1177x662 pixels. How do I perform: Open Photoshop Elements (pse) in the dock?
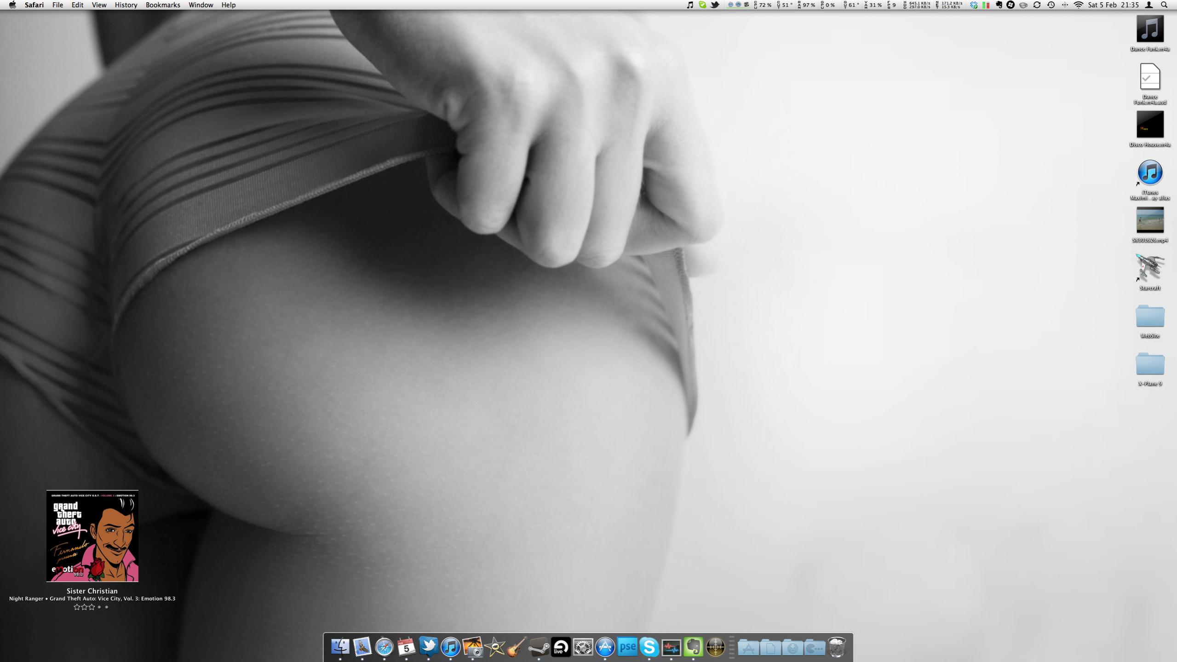pos(627,647)
